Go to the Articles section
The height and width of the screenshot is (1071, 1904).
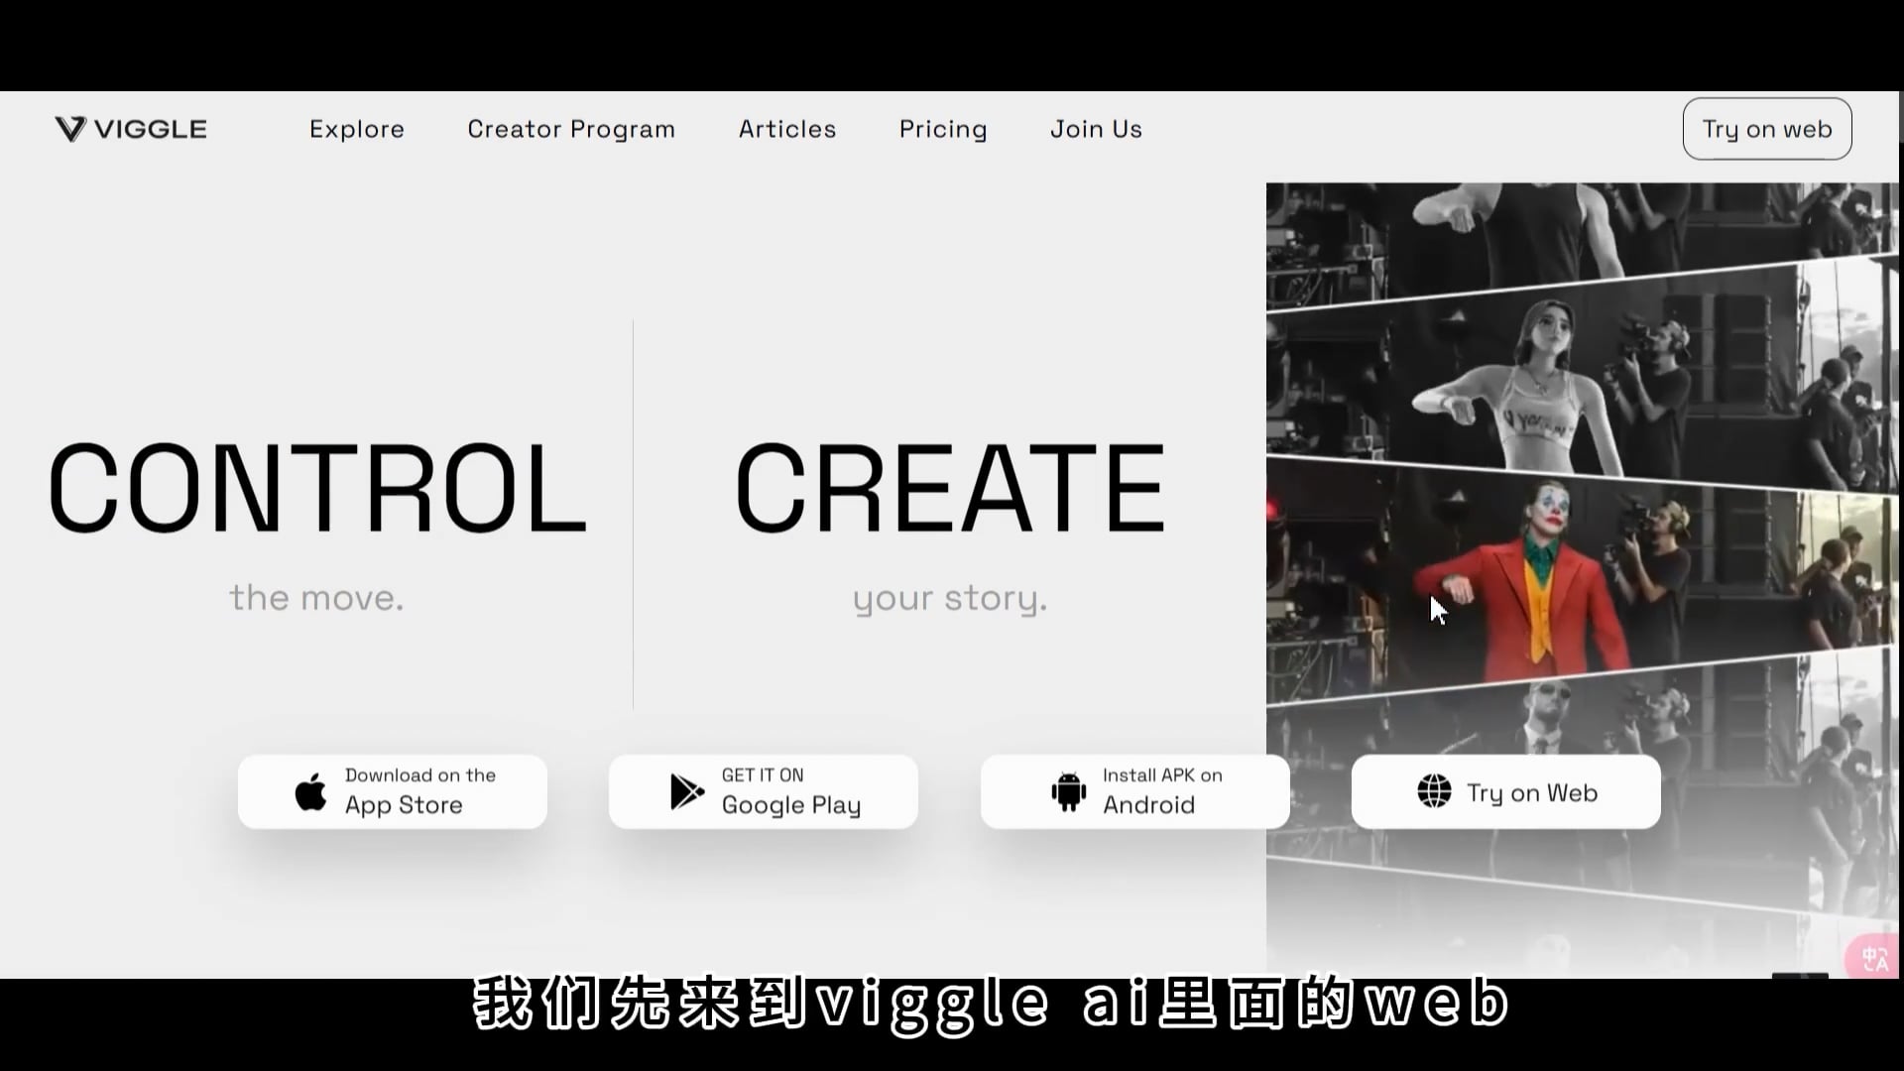tap(787, 129)
